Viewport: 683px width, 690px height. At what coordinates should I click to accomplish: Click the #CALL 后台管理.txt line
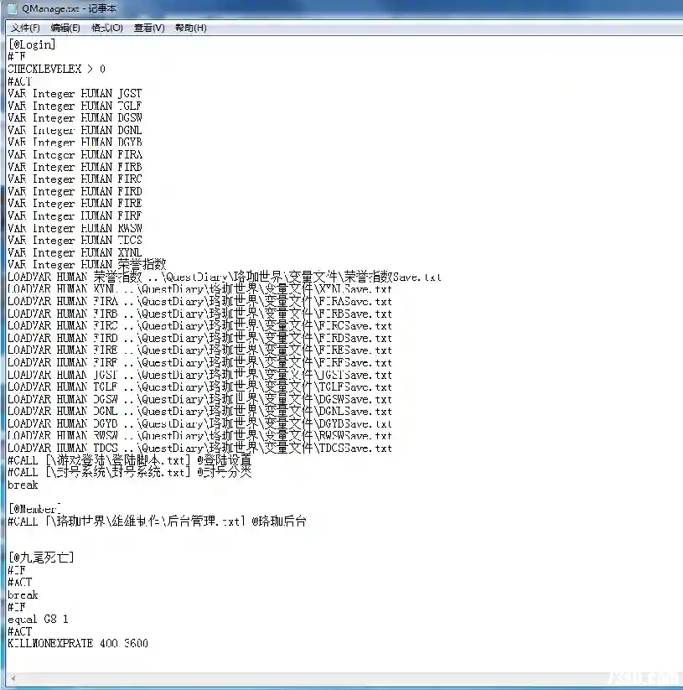click(x=157, y=521)
